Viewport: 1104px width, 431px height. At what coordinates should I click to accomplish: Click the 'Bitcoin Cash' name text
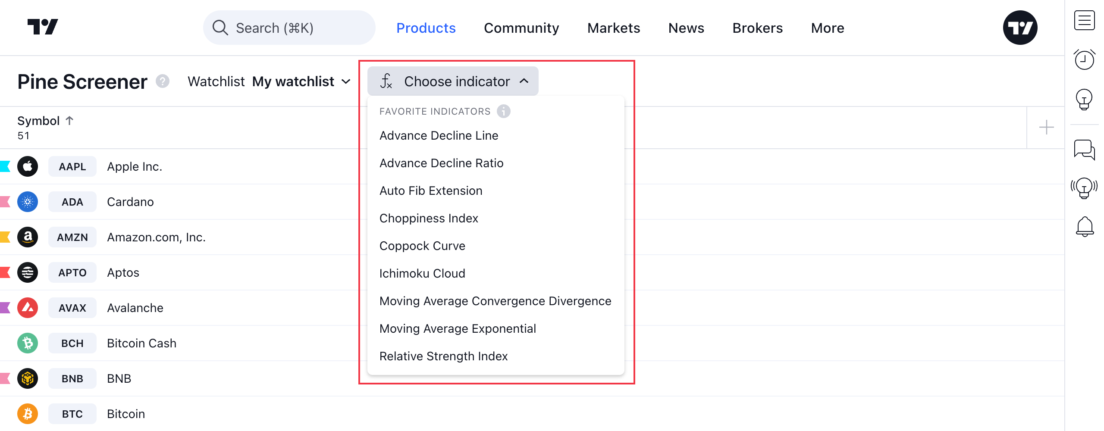[141, 343]
